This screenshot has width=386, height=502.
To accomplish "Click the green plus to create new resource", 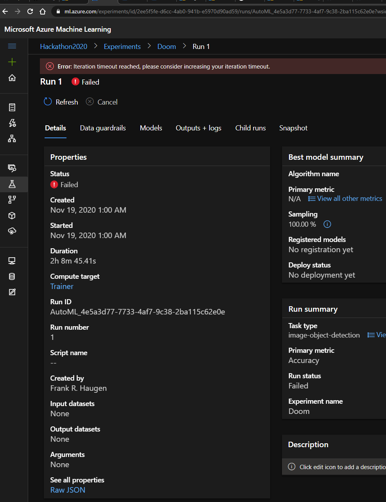I will coord(12,62).
